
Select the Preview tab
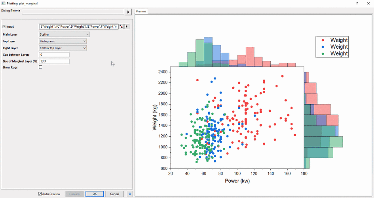coord(141,11)
